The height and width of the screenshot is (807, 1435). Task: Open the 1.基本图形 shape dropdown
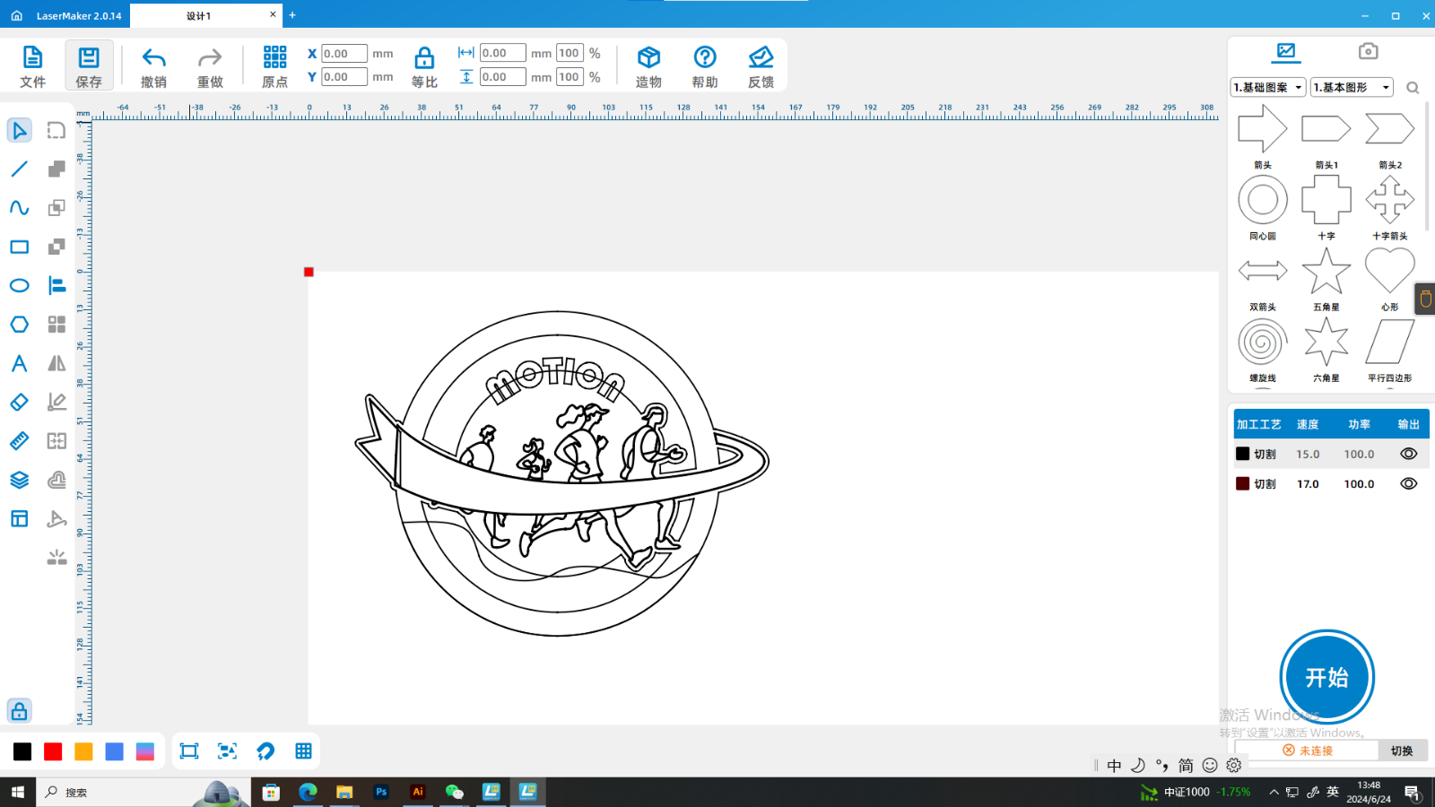1352,87
